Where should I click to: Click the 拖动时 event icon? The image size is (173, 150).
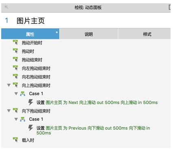tap(15, 51)
